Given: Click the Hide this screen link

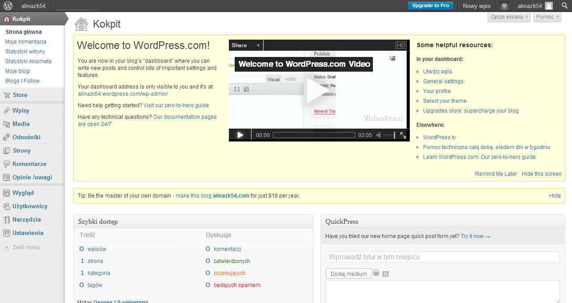Looking at the screenshot, I should 542,174.
